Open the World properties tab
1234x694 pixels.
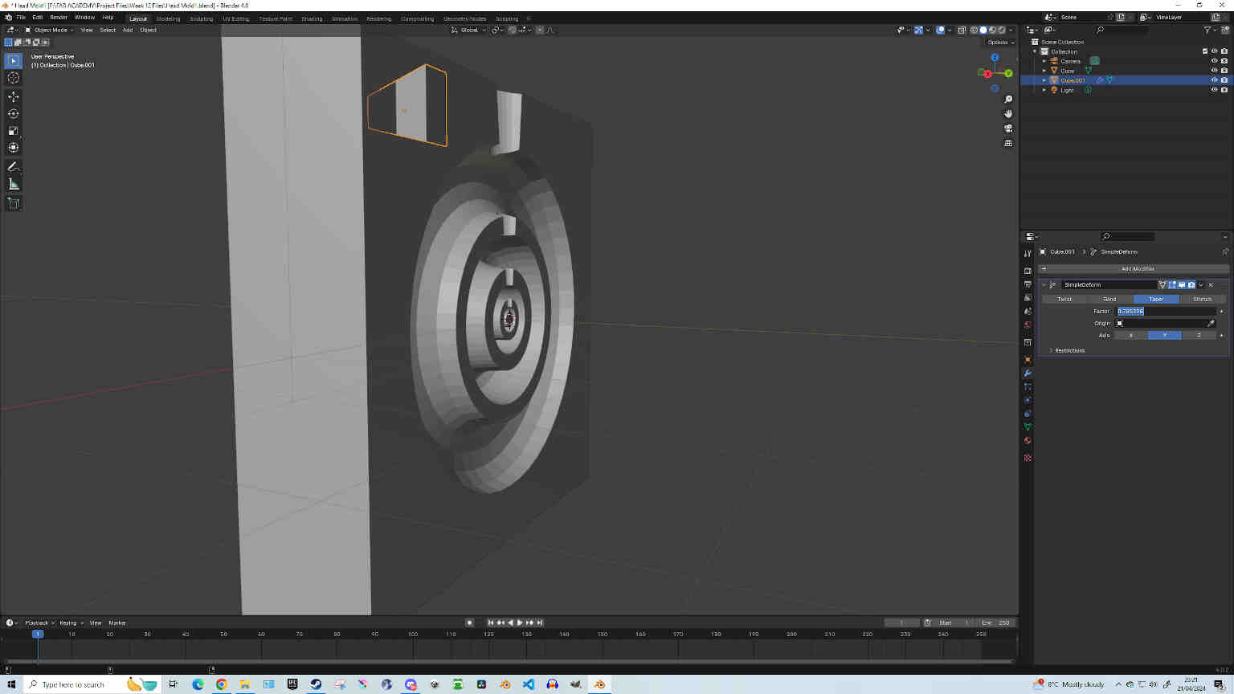click(x=1028, y=325)
